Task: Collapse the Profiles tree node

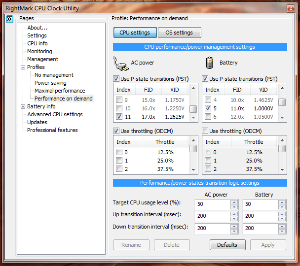Action: coord(23,67)
